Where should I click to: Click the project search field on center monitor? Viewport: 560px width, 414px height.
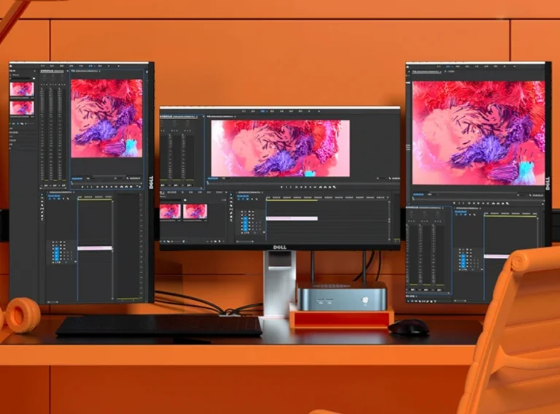click(171, 200)
